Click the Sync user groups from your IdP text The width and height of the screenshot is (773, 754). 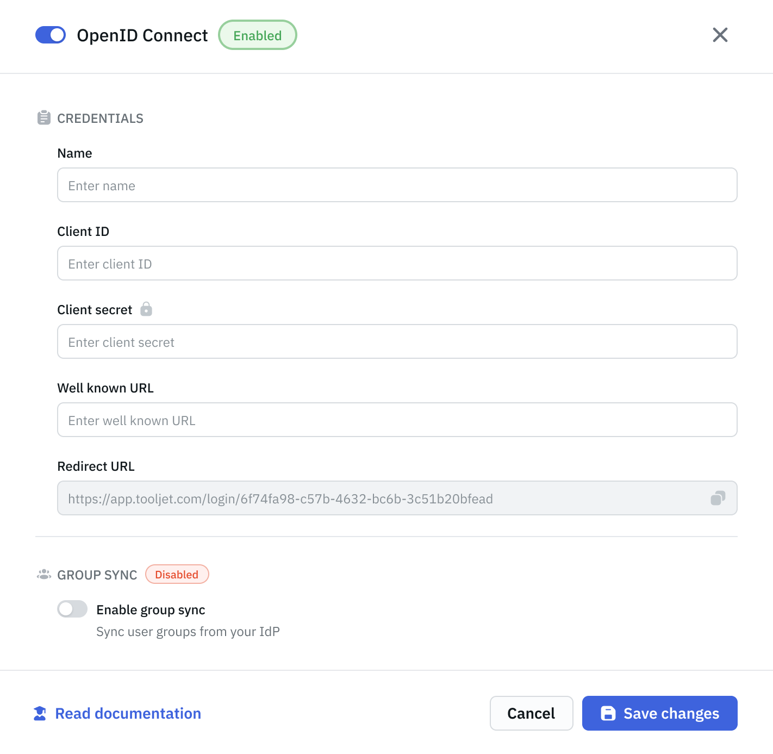click(188, 631)
